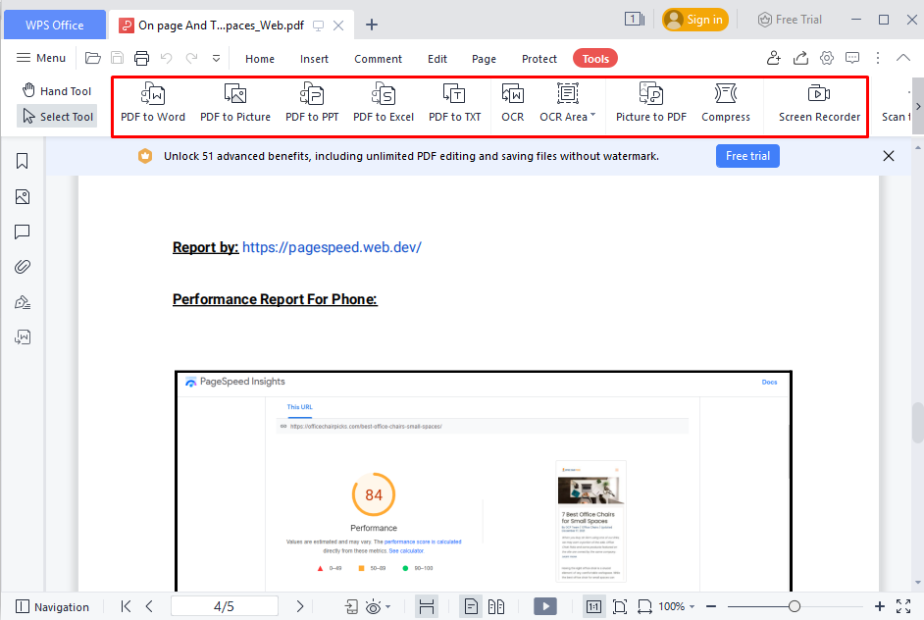Image resolution: width=924 pixels, height=620 pixels.
Task: Select the PDF to Word tool
Action: tap(152, 102)
